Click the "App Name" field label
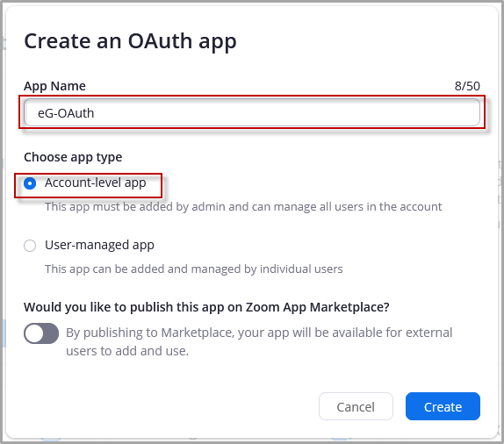 coord(54,86)
